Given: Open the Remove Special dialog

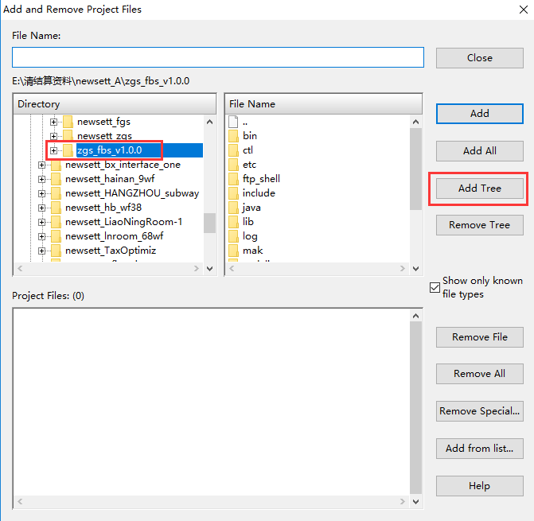Looking at the screenshot, I should click(x=480, y=411).
